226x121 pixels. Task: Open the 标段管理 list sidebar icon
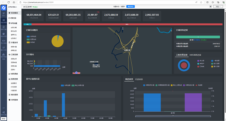coord(4,21)
